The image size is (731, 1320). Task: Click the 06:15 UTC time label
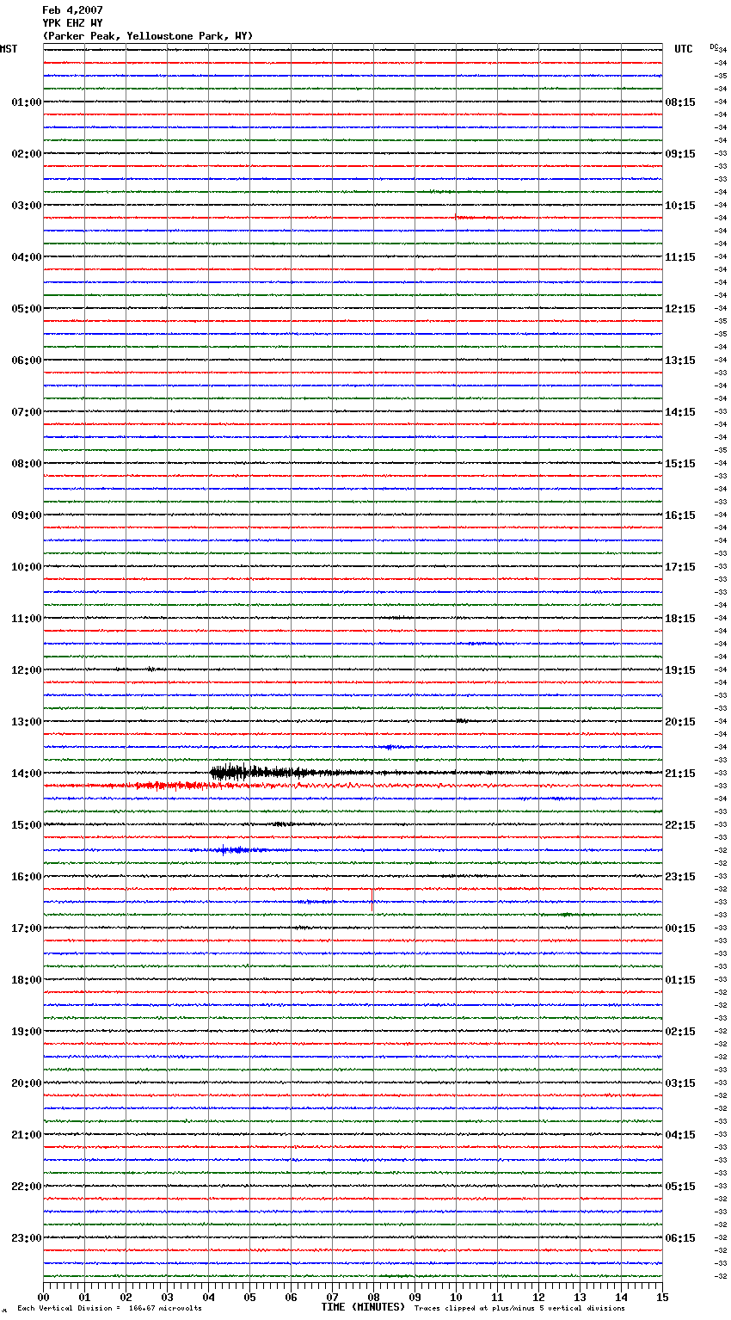pyautogui.click(x=680, y=1238)
